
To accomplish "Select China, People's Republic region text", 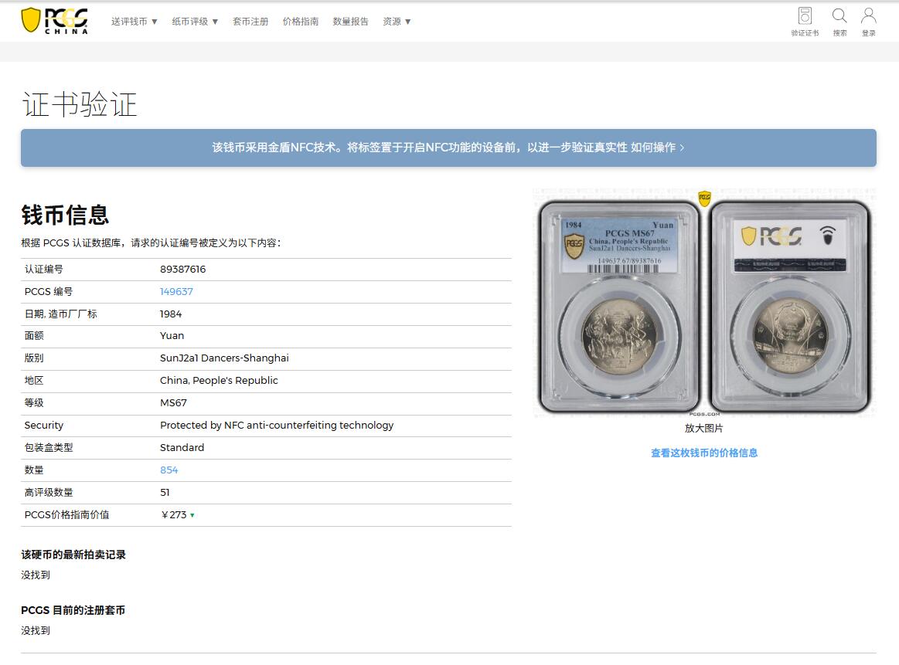I will pyautogui.click(x=219, y=380).
